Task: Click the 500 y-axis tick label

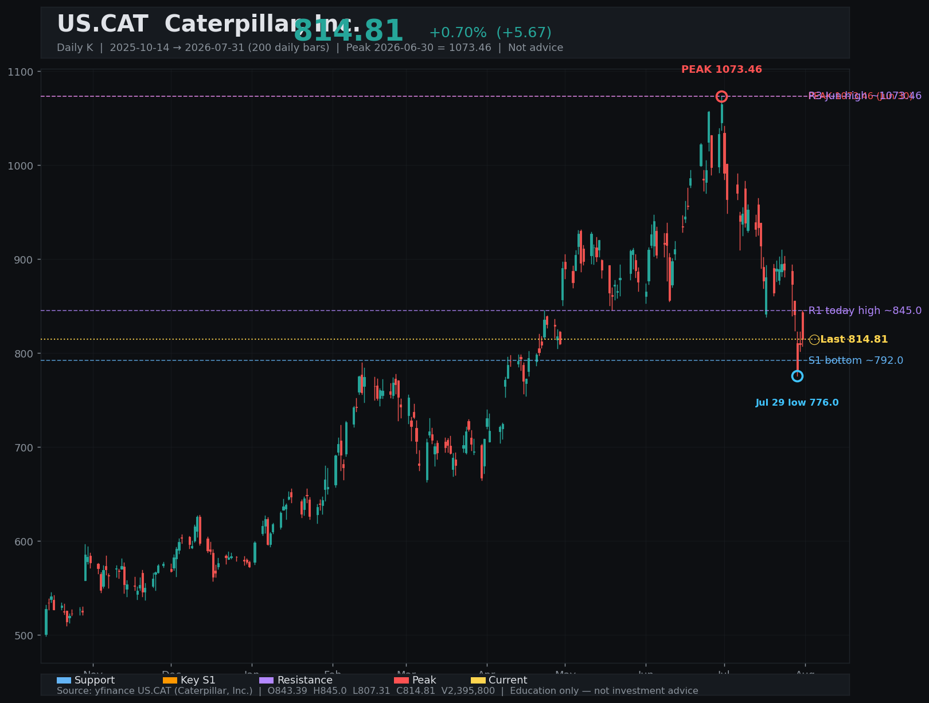Action: (24, 635)
